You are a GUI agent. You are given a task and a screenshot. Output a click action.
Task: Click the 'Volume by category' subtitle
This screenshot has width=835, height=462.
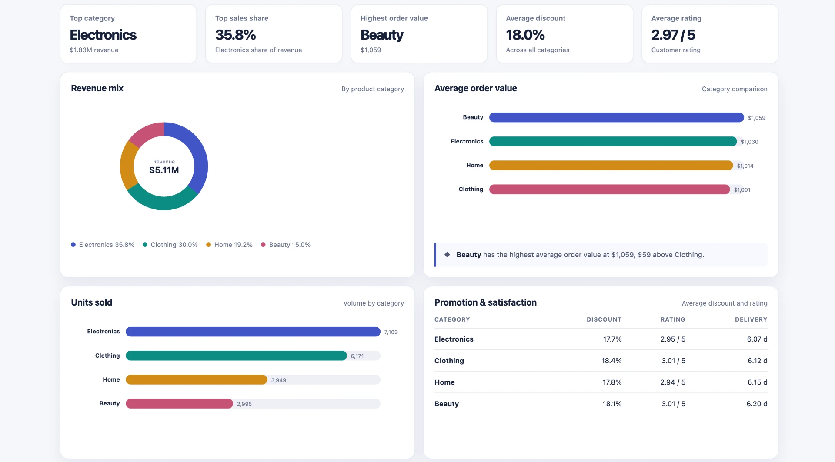[x=374, y=303]
